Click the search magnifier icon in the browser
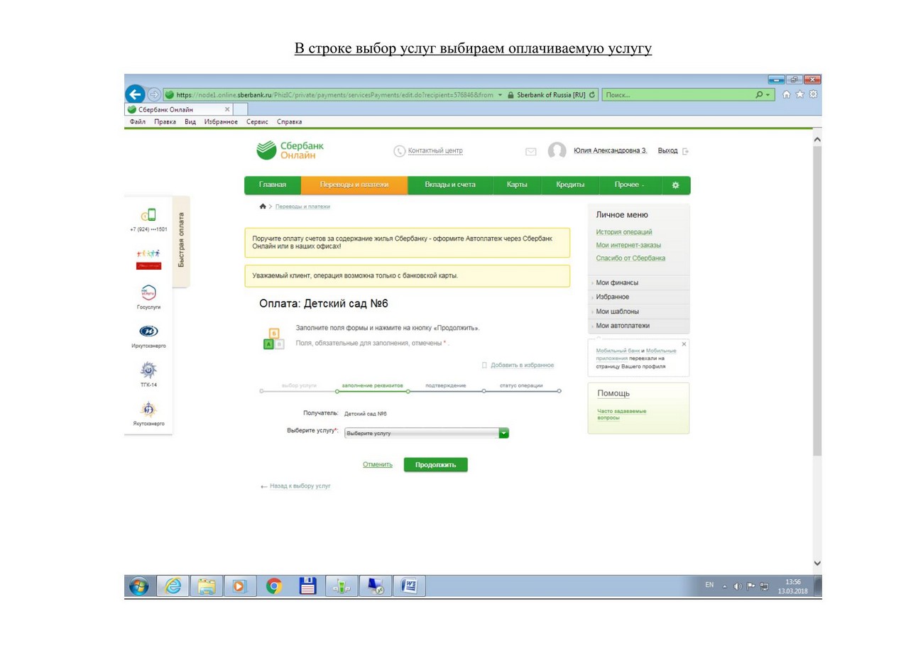923x653 pixels. pyautogui.click(x=759, y=95)
